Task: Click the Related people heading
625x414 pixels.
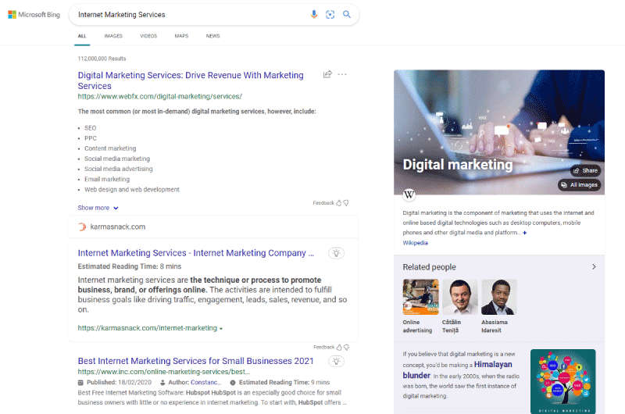Action: pos(429,267)
